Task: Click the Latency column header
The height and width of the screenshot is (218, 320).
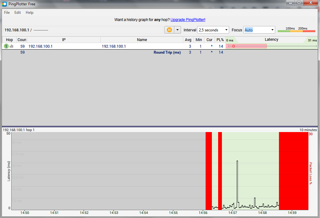Action: coord(271,40)
